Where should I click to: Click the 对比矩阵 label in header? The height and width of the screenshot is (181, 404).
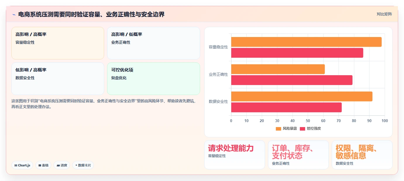pyautogui.click(x=384, y=14)
